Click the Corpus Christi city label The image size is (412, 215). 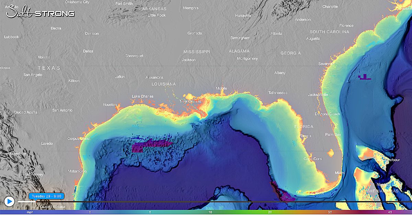coord(79,139)
